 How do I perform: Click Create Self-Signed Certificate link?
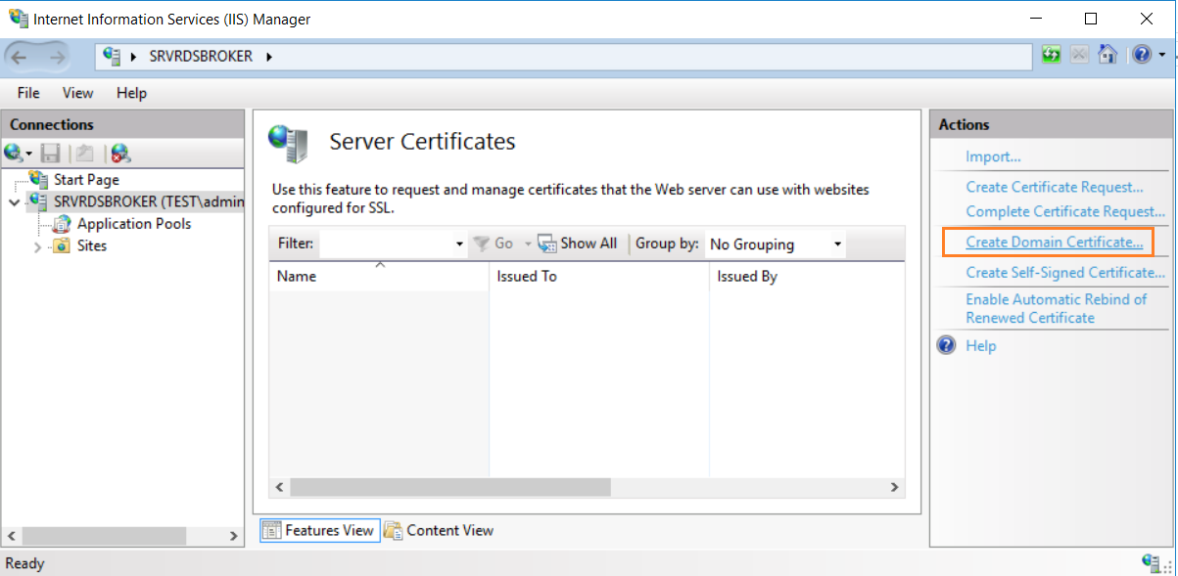click(x=1065, y=272)
